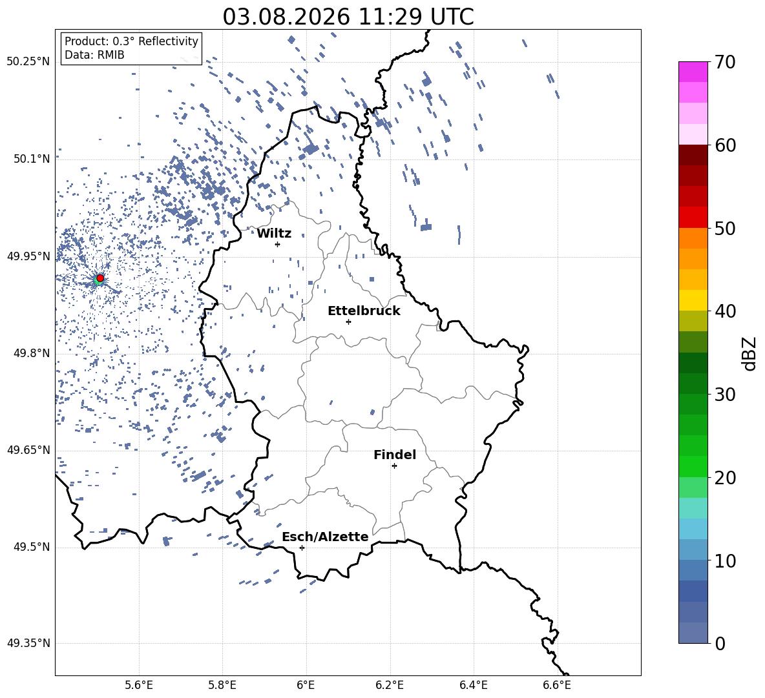Click the yellow 40 dBZ colorbar segment
Screen dimensions: 765x698
693,300
